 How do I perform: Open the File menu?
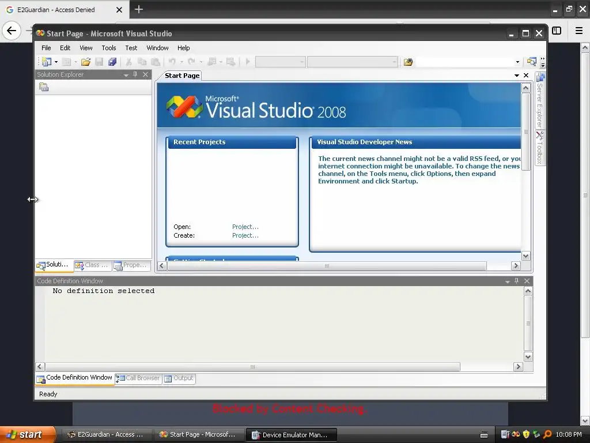[46, 48]
